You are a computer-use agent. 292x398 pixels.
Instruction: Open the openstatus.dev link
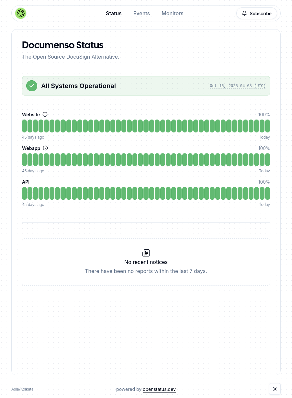(x=159, y=389)
